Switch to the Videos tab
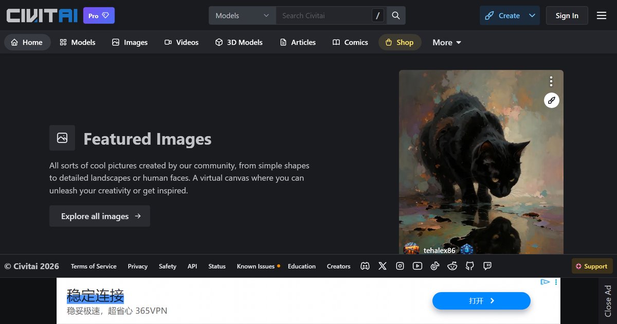The height and width of the screenshot is (324, 617). click(x=182, y=42)
